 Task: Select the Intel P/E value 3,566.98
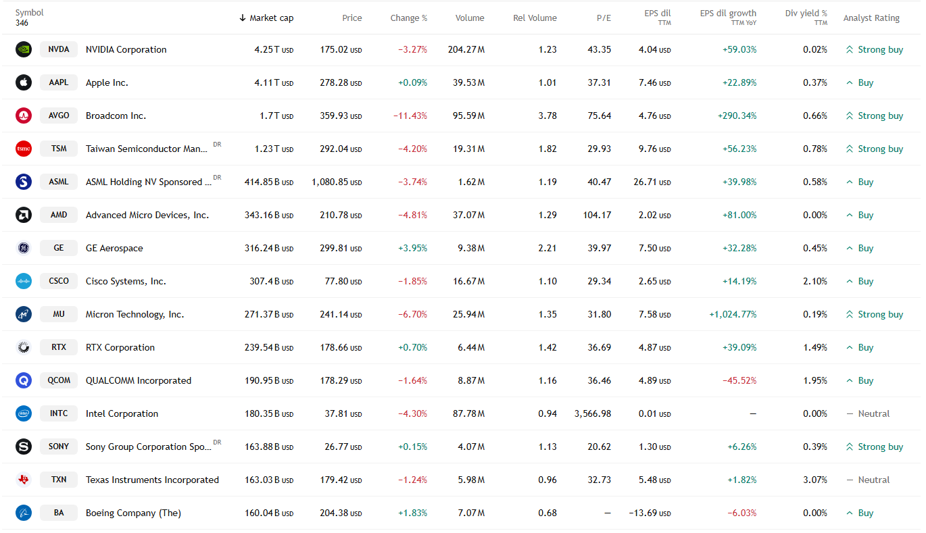(x=593, y=413)
